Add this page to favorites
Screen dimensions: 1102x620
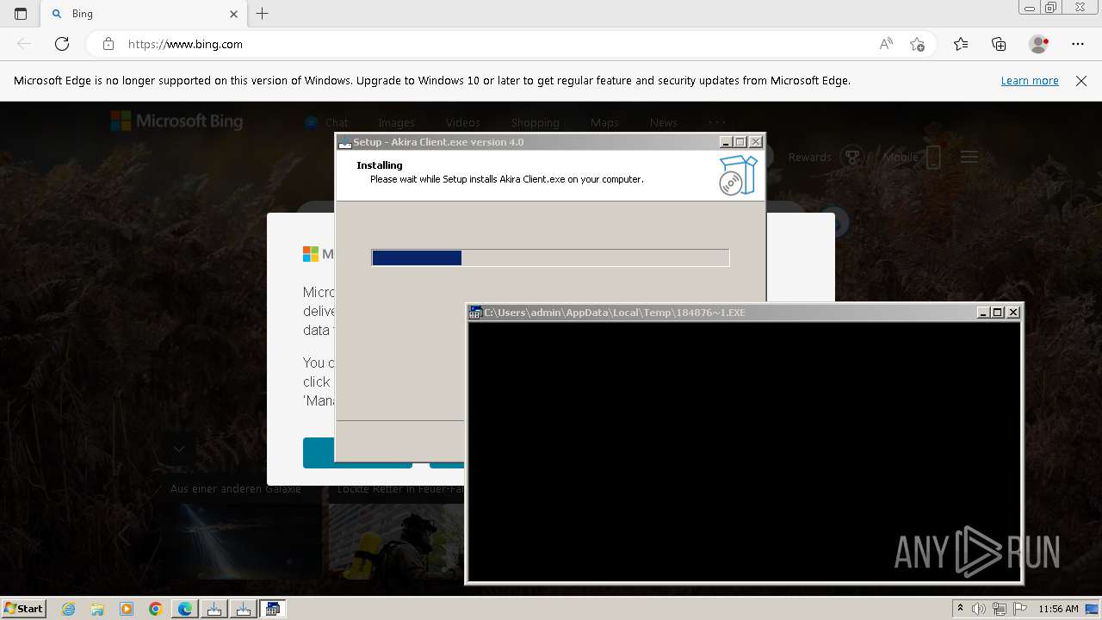tap(917, 44)
